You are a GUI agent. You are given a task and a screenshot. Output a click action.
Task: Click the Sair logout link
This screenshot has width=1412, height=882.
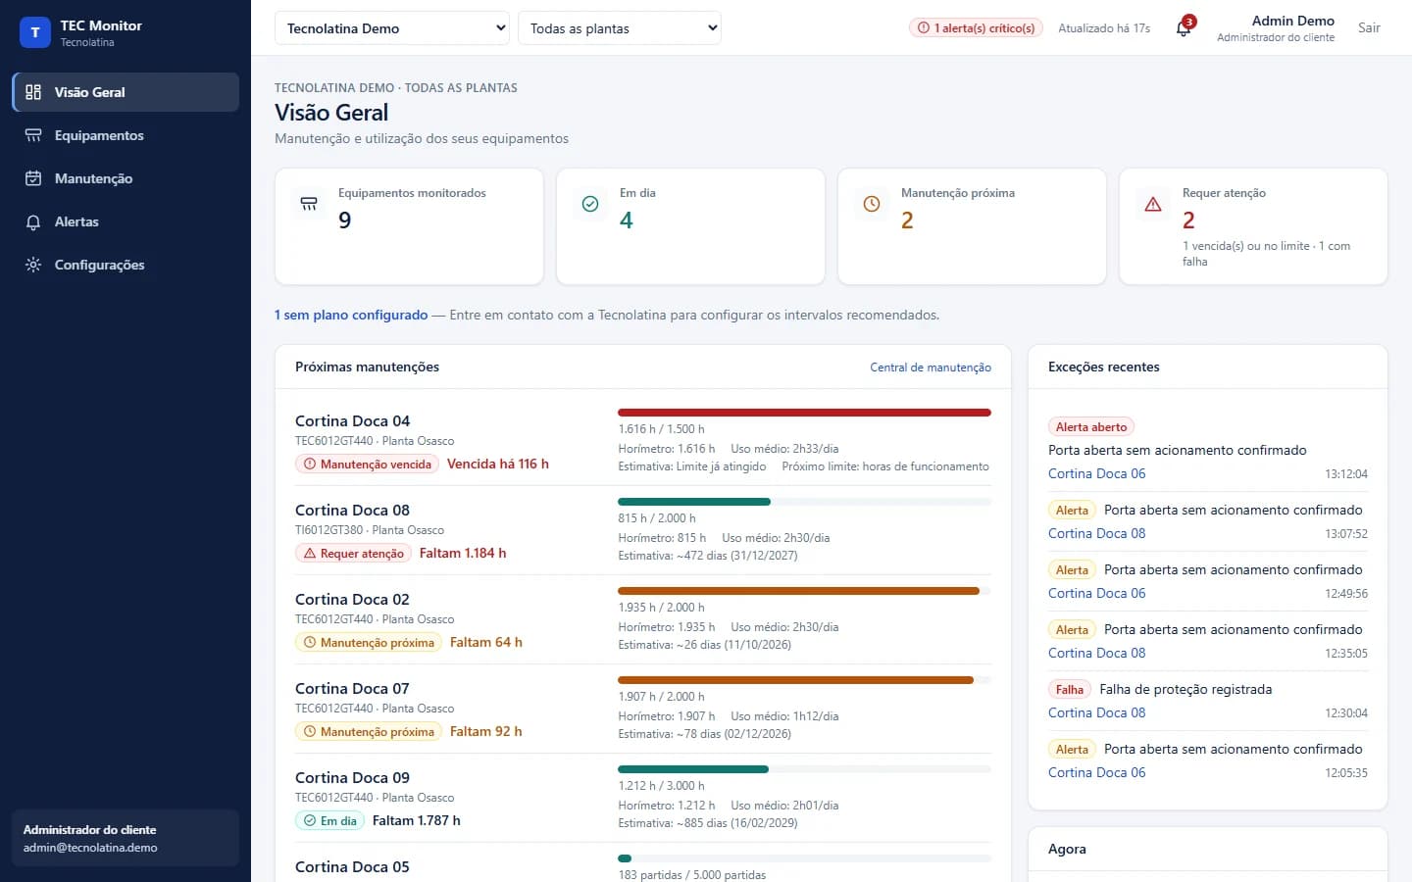pos(1369,28)
